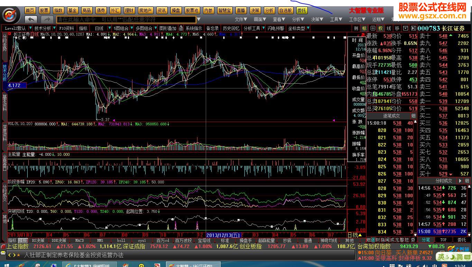Click the 系统指示 toolbar item
472x267 pixels.
(x=194, y=28)
